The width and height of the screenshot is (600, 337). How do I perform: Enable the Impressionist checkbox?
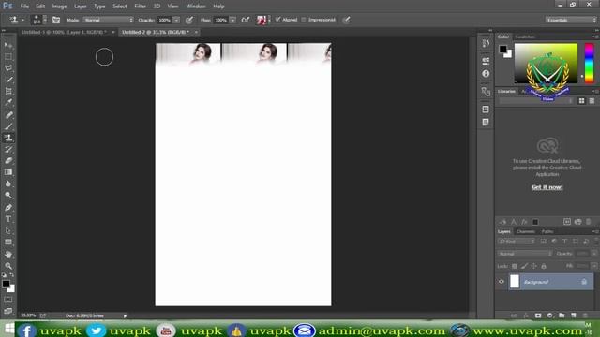[x=304, y=20]
